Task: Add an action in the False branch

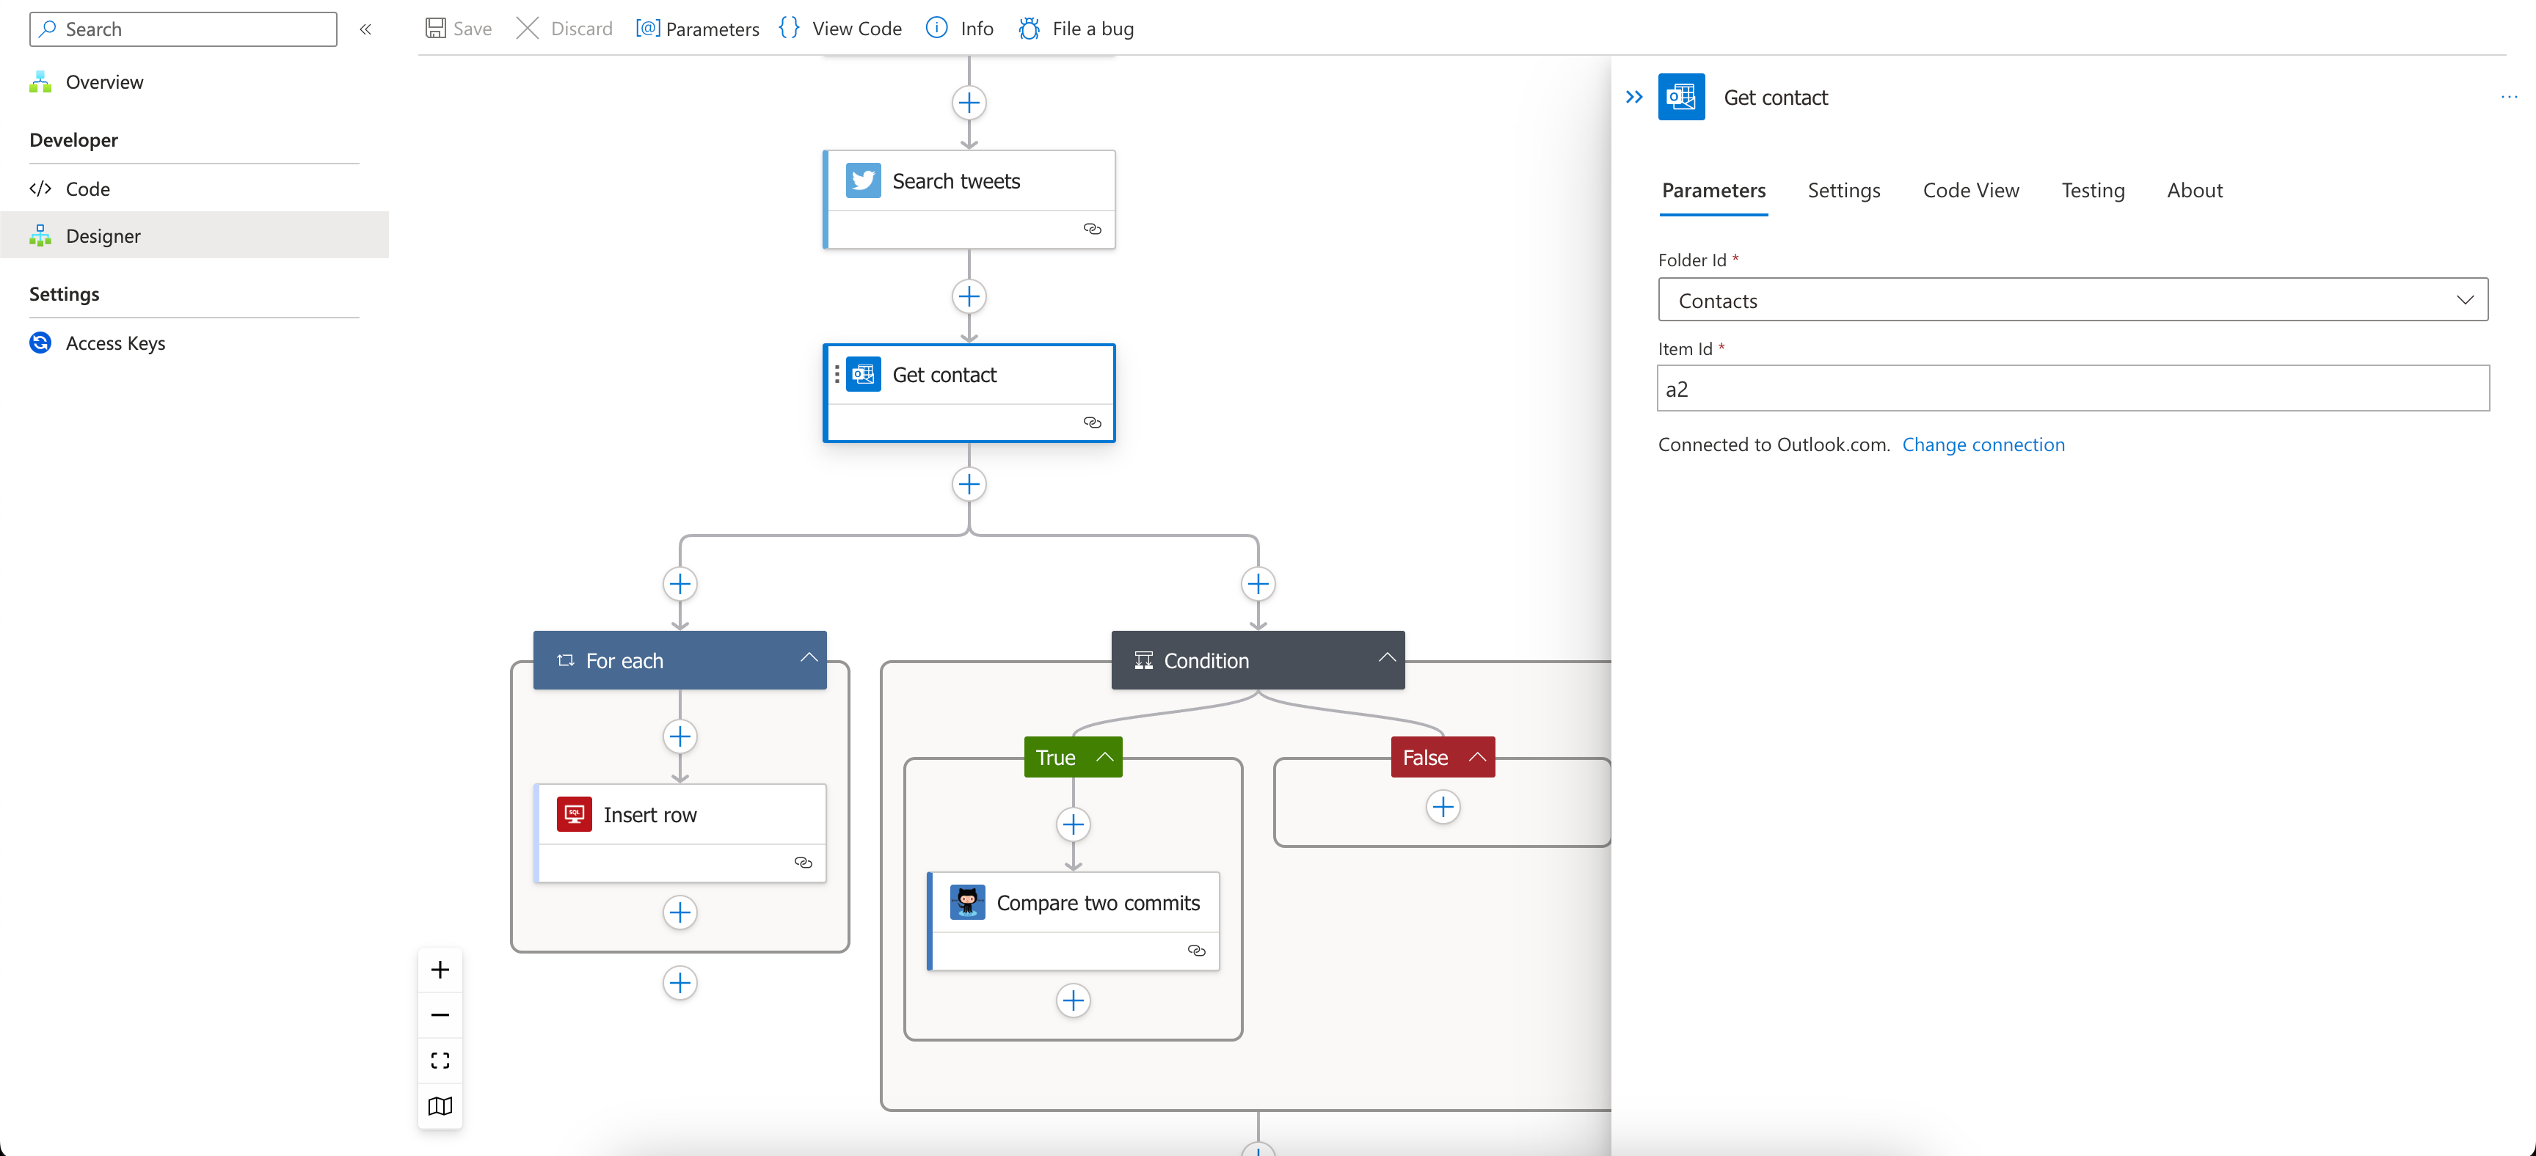Action: tap(1442, 808)
